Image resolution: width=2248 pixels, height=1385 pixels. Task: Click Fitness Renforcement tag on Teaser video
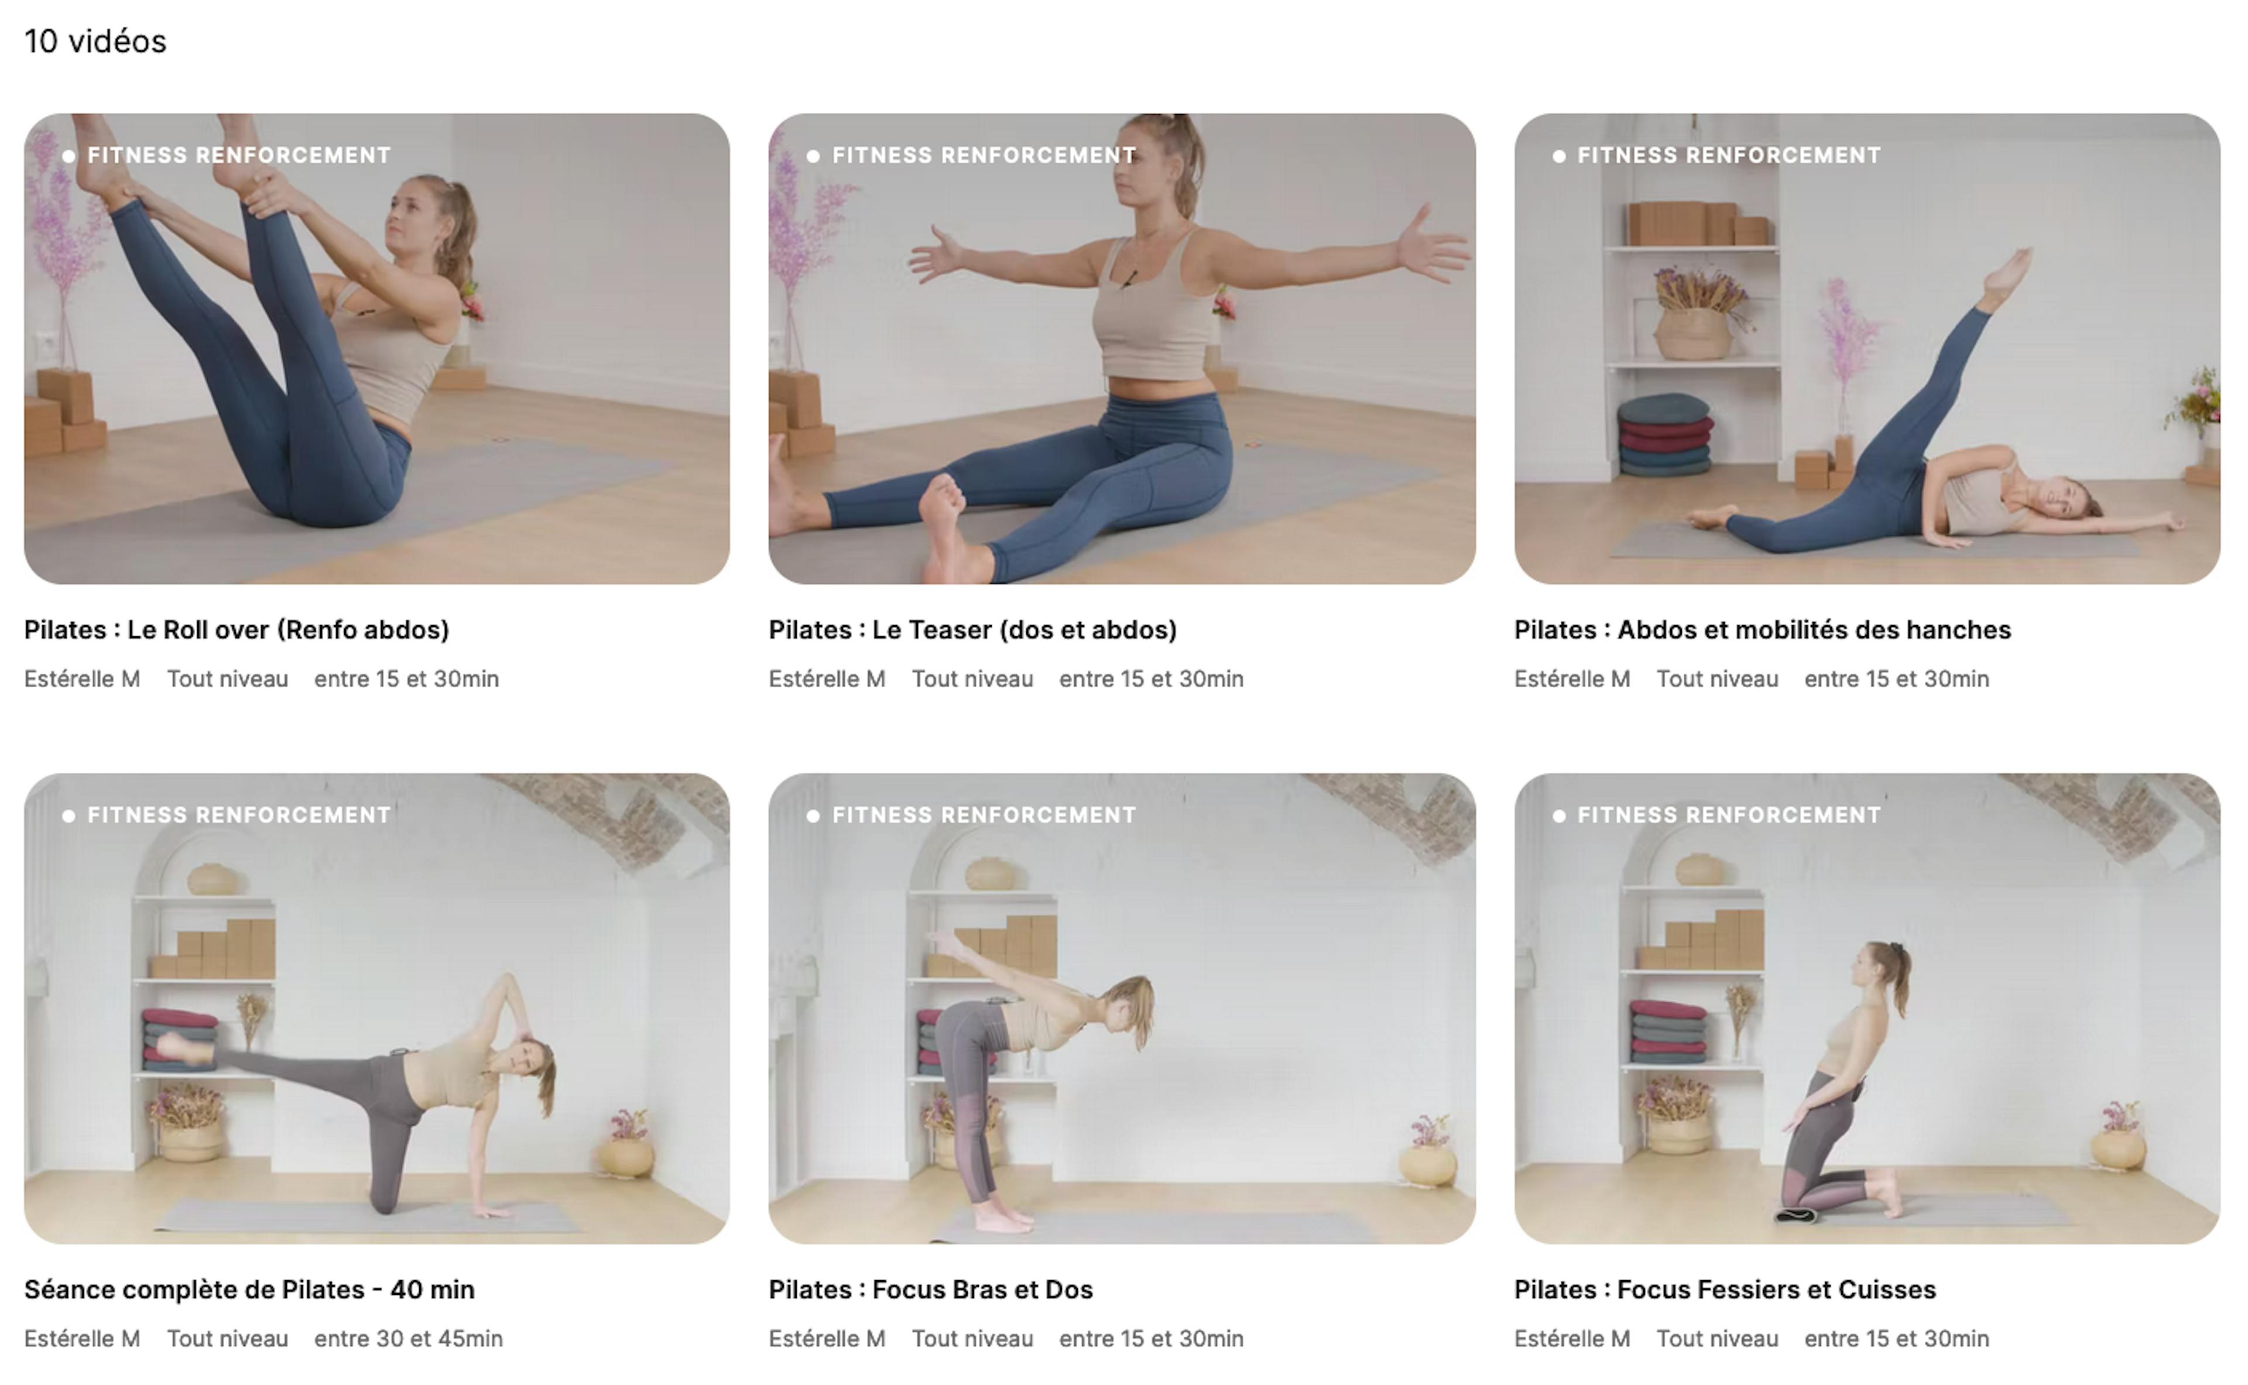coord(972,156)
